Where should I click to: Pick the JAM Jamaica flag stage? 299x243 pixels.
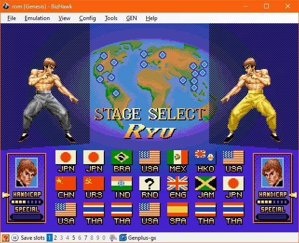[x=205, y=183]
